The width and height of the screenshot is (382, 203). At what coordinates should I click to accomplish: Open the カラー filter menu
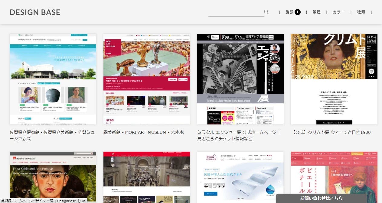pos(339,12)
